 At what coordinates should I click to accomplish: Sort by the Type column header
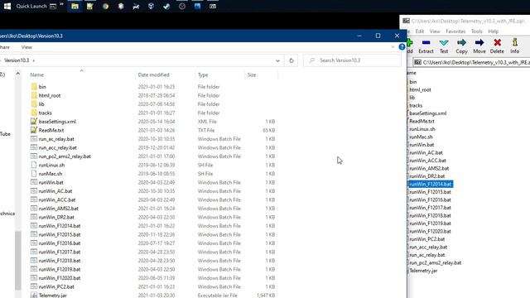click(203, 74)
